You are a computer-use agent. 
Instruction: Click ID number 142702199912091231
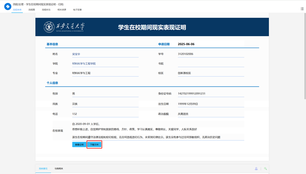pyautogui.click(x=191, y=94)
